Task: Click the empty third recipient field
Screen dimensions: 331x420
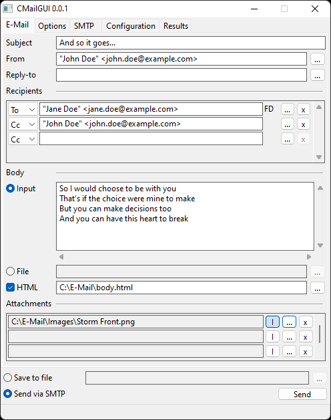Action: pyautogui.click(x=151, y=138)
